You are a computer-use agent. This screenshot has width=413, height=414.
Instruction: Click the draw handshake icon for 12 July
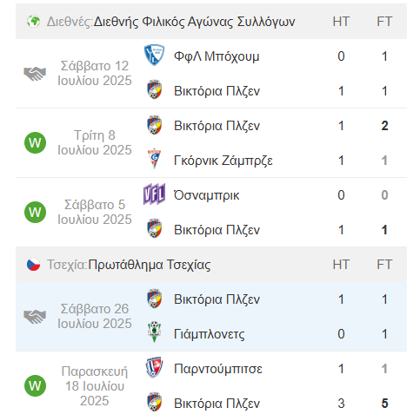(x=35, y=74)
